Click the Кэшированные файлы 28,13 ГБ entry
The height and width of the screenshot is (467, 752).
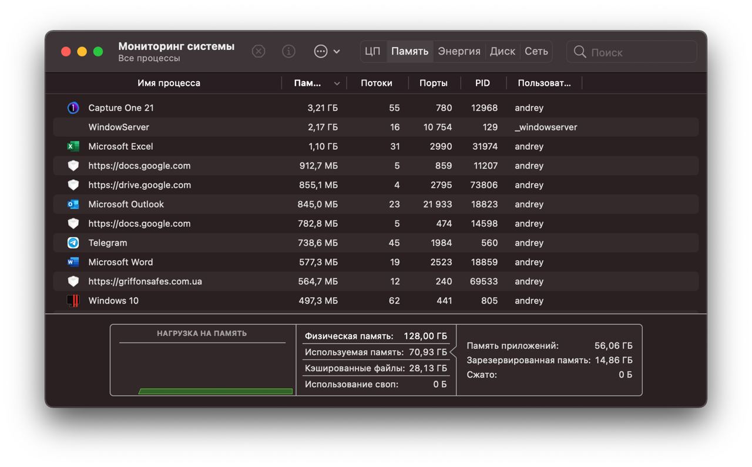(376, 368)
